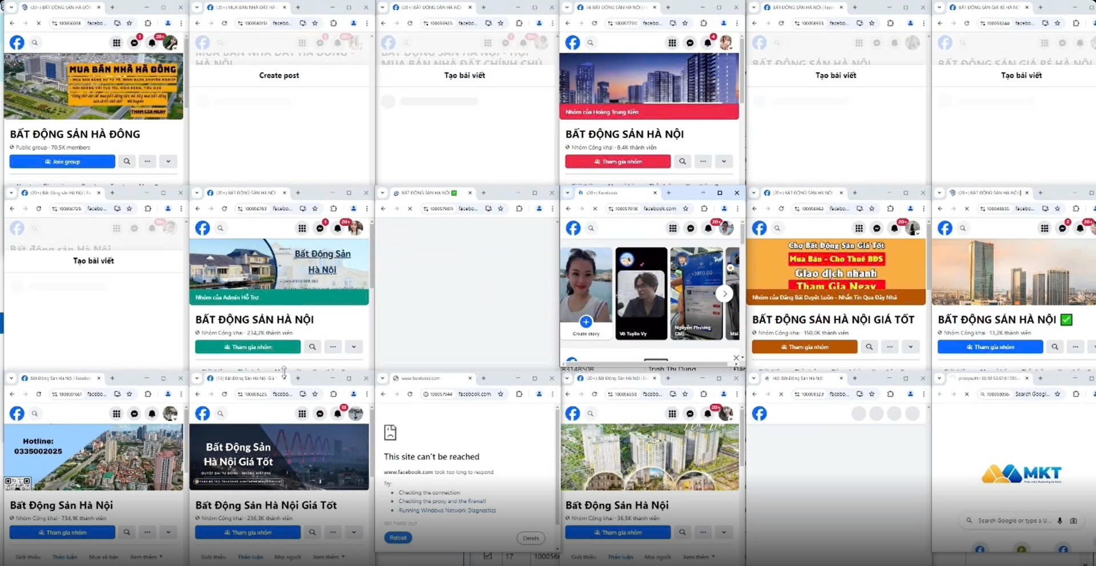Click red Tham gia nhóm in 8.4K thành viên group
Screen dimensions: 1096x566
[x=618, y=161]
